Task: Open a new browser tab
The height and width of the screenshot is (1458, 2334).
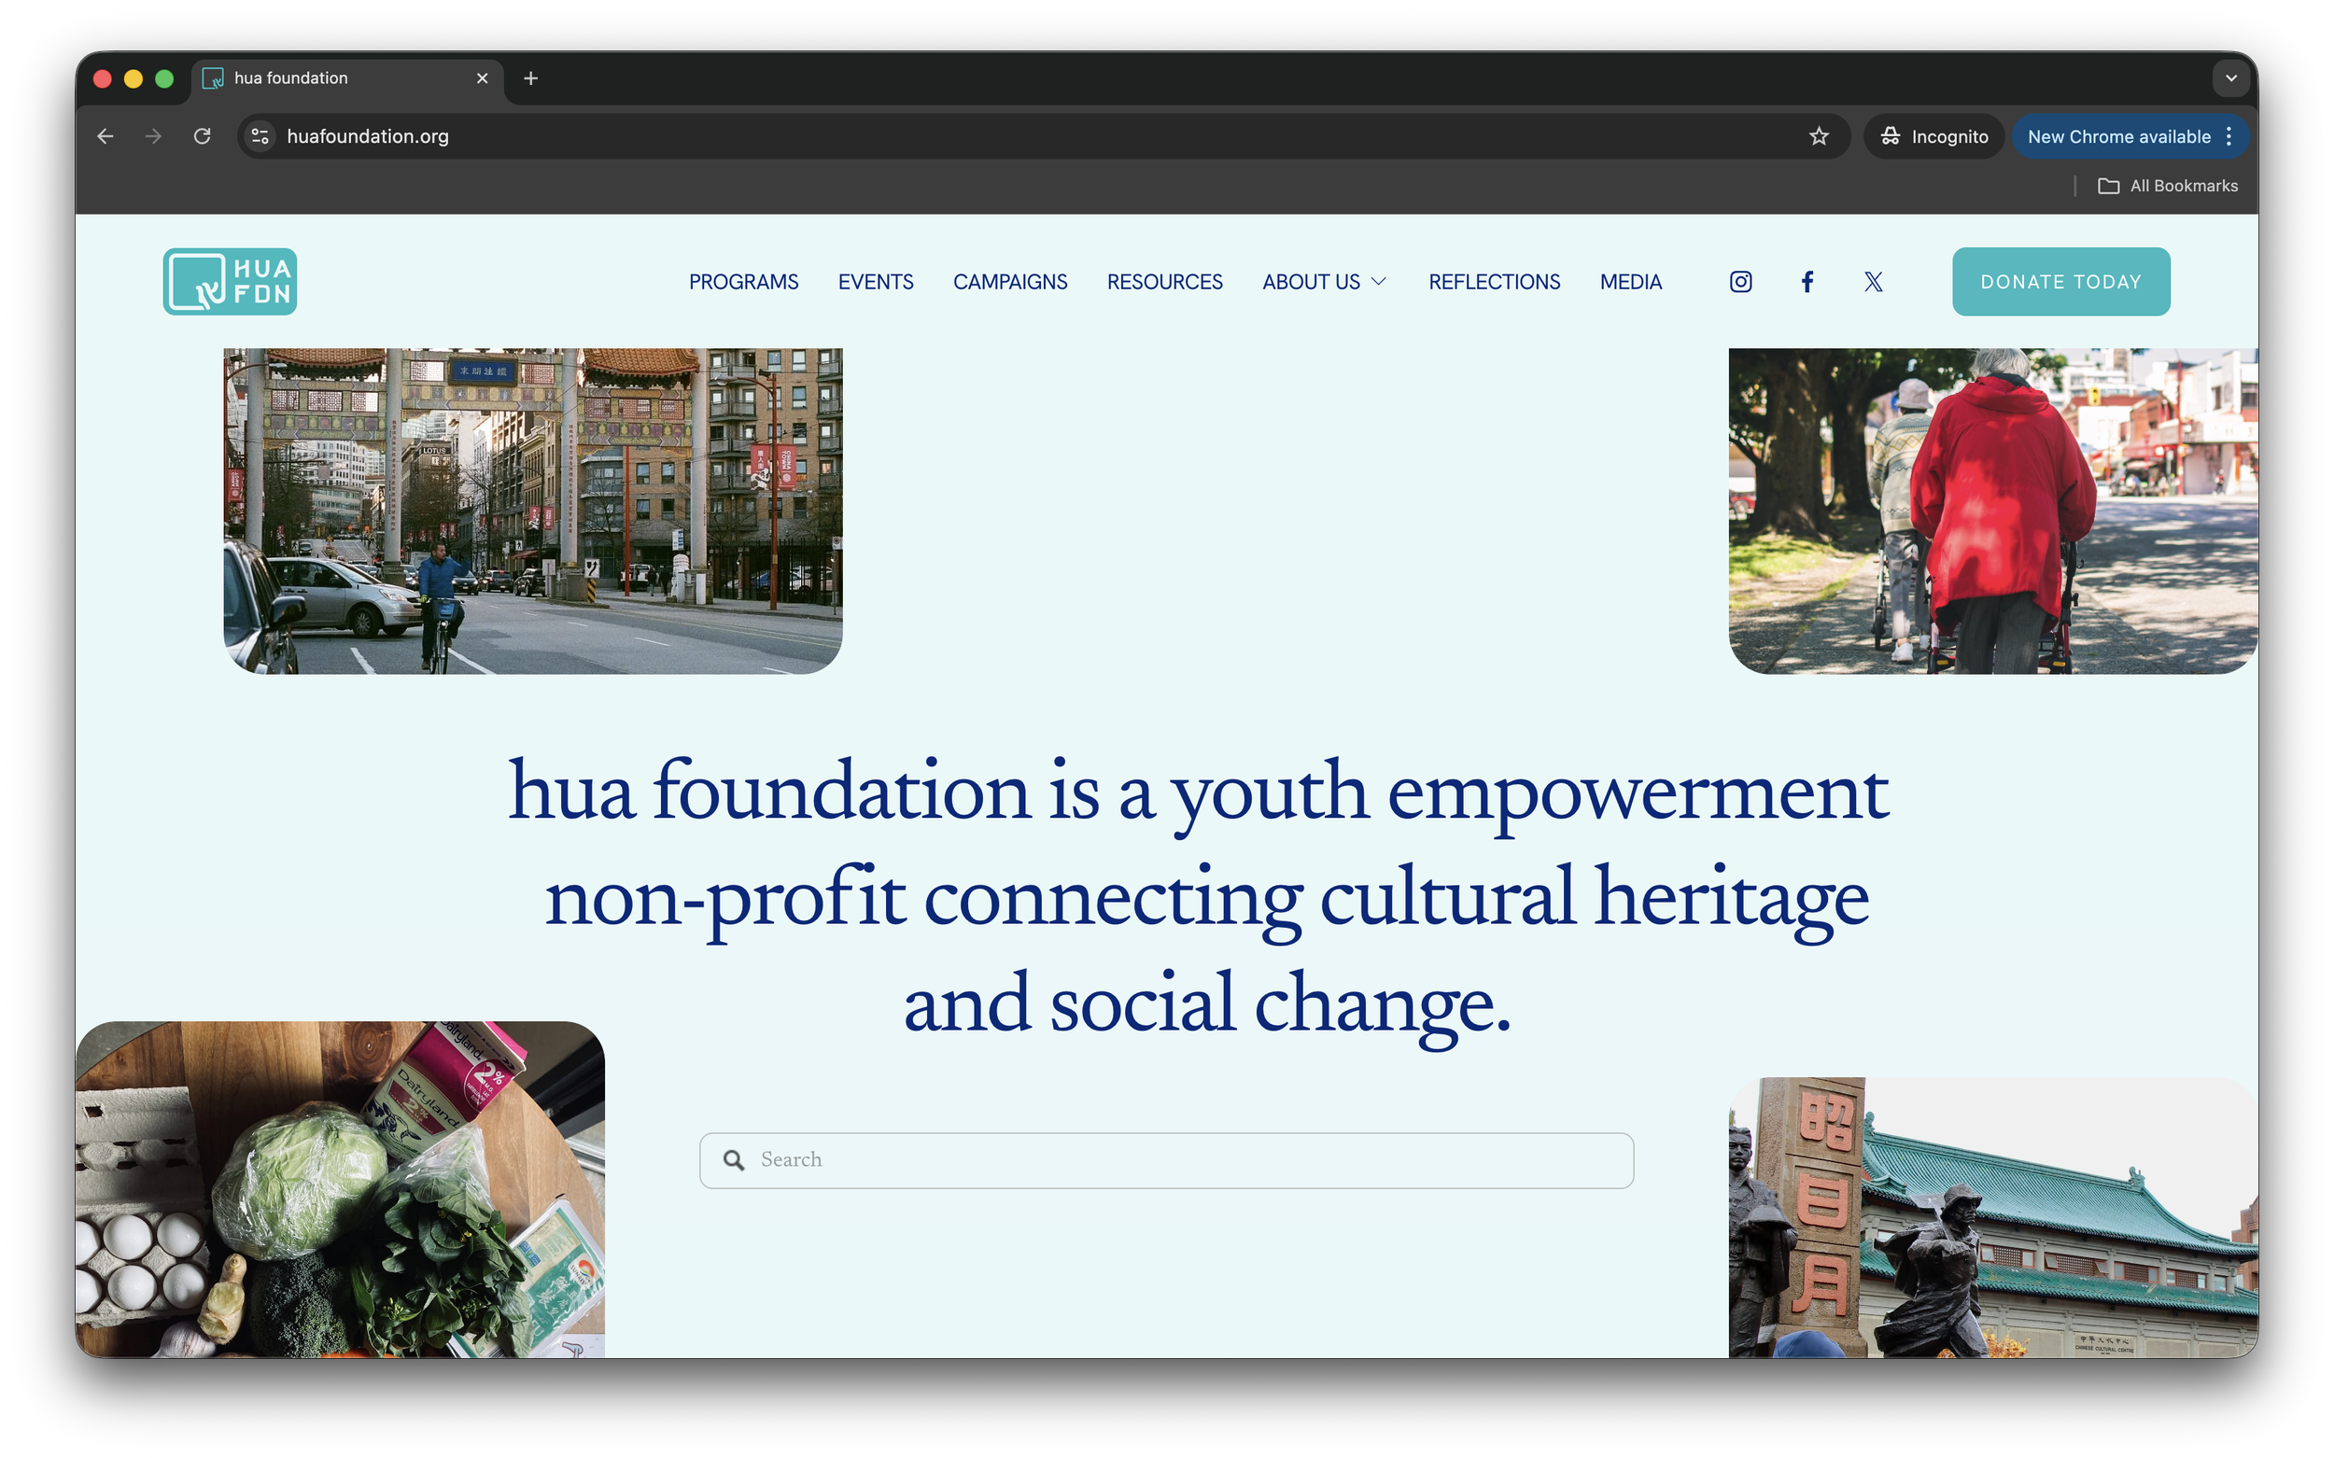Action: click(530, 78)
